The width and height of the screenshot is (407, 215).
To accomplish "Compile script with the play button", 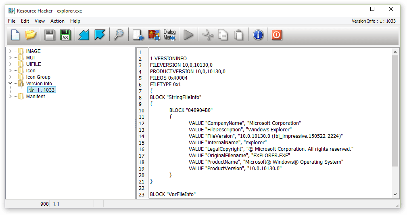I will (x=188, y=35).
